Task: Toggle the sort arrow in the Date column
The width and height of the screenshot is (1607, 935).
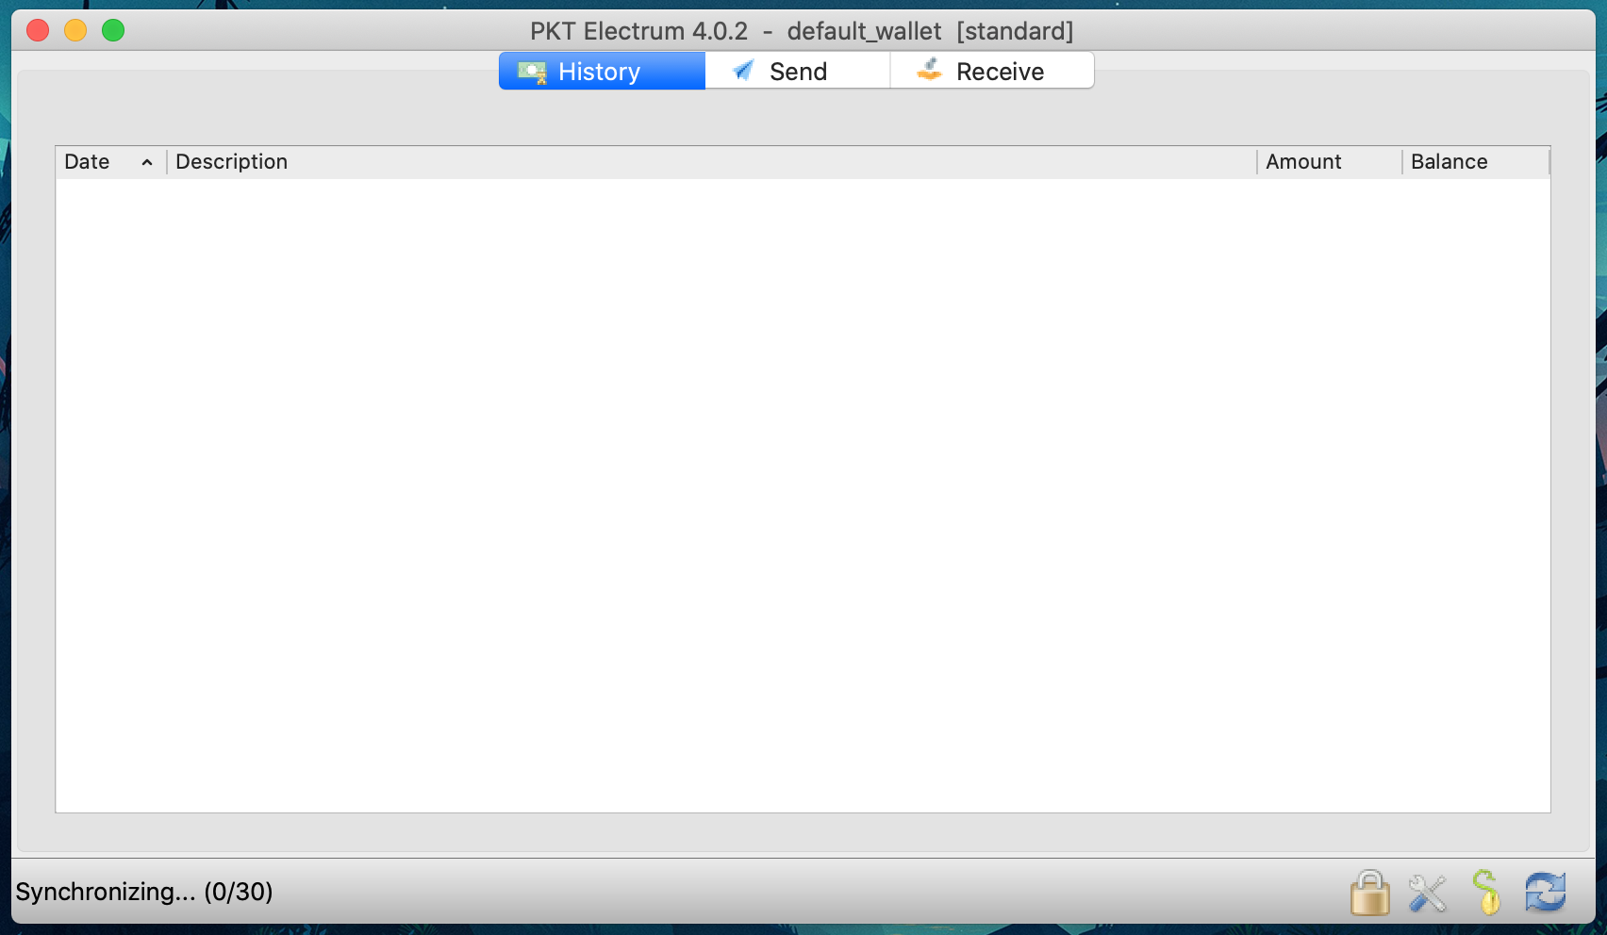Action: (147, 162)
